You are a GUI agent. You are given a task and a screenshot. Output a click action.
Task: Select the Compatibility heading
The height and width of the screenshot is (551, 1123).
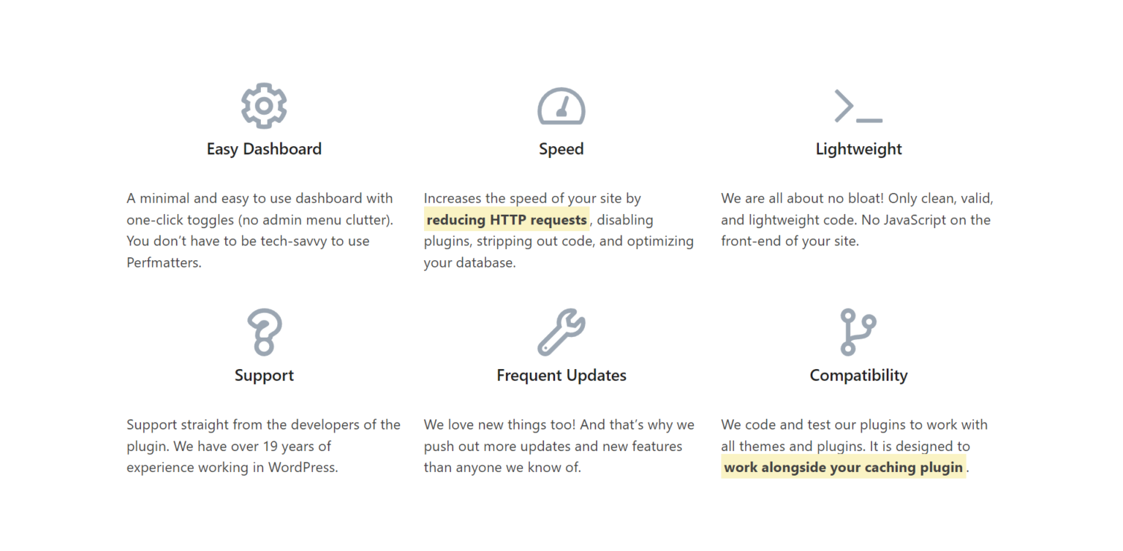[x=858, y=376]
